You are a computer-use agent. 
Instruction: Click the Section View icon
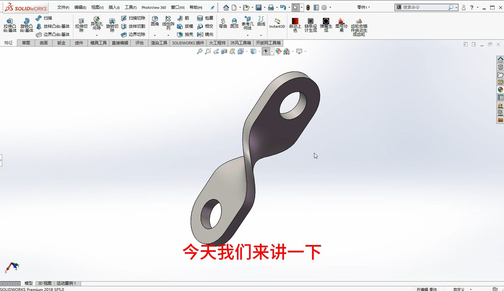click(x=224, y=51)
